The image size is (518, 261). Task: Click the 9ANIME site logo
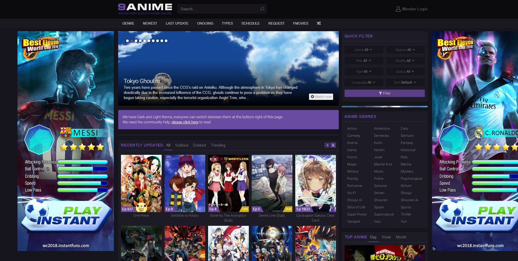tap(145, 9)
